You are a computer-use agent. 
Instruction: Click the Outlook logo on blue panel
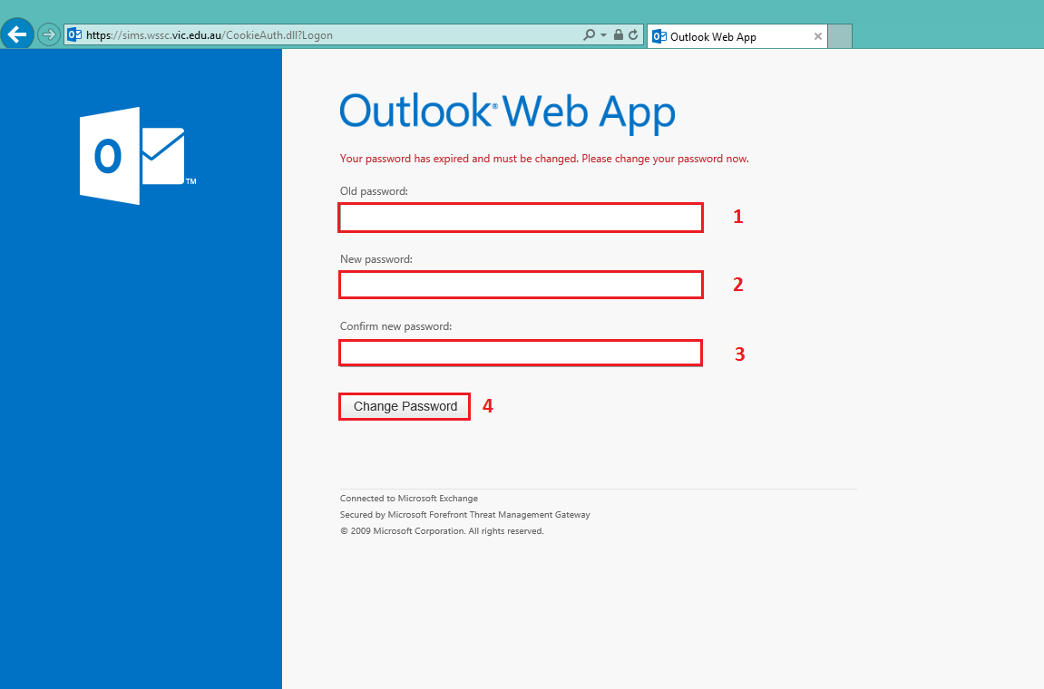[x=137, y=156]
